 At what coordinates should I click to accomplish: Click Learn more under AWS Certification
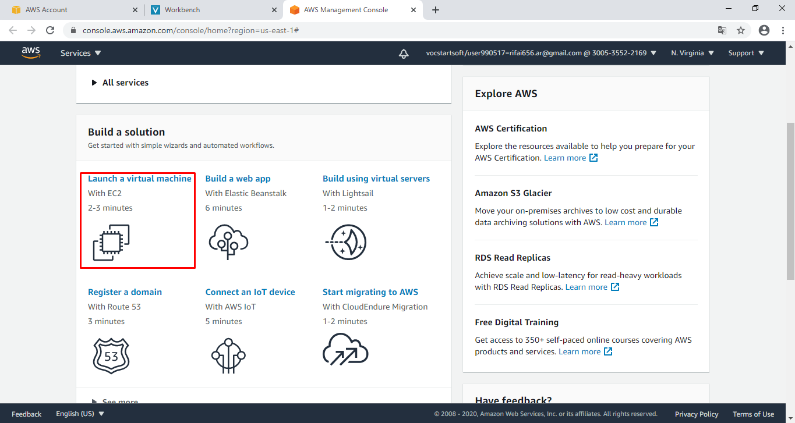[x=565, y=158]
